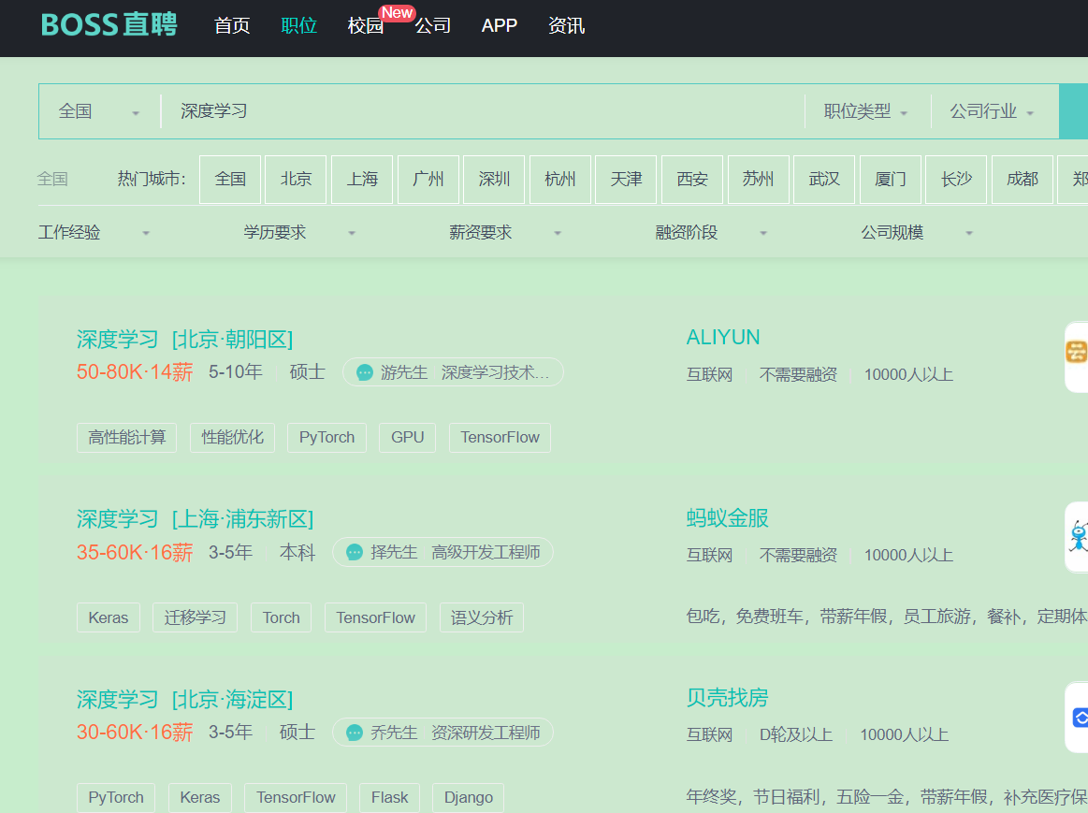
Task: Select 厦门 in the hot cities list
Action: pyautogui.click(x=891, y=180)
